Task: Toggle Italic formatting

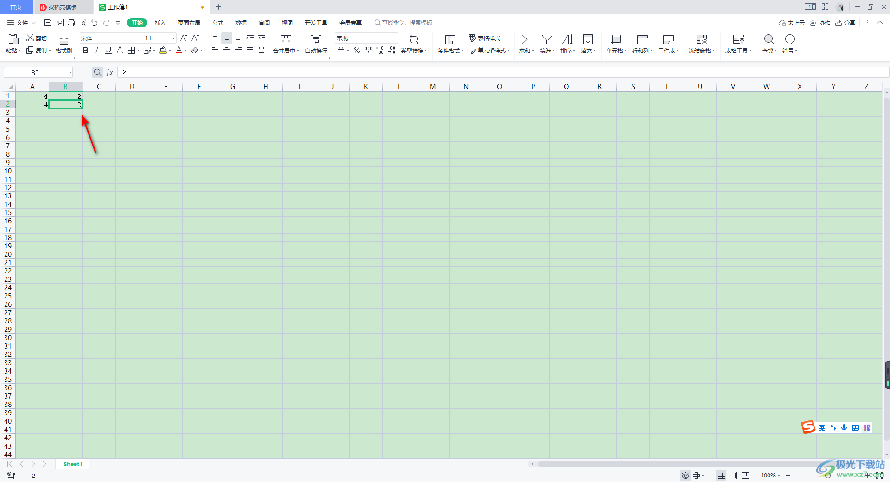Action: [96, 50]
